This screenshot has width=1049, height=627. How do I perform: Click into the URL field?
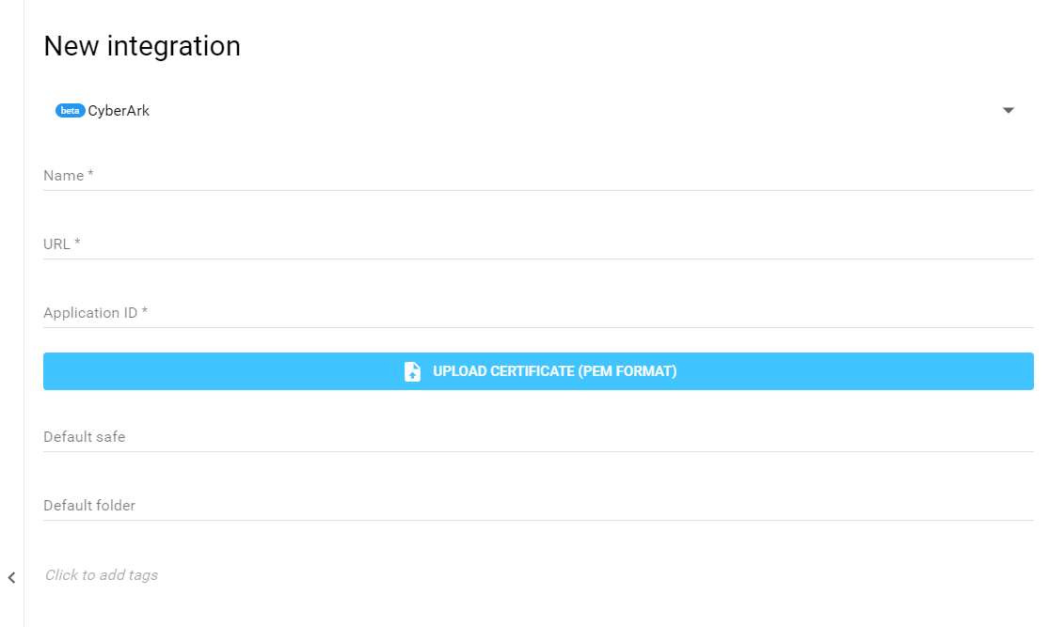tap(538, 244)
